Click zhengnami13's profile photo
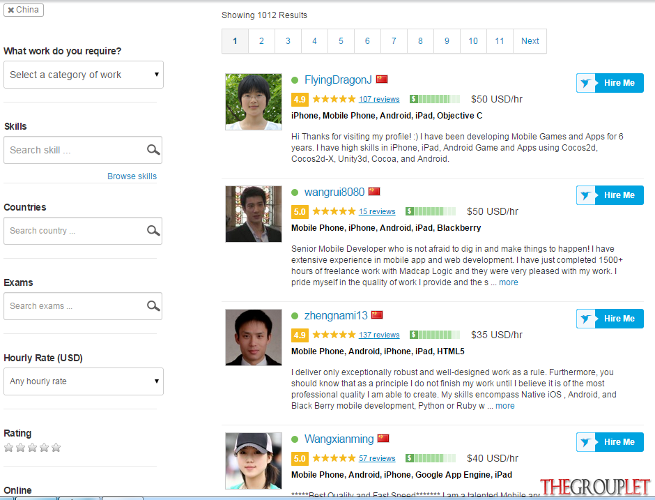This screenshot has width=655, height=500. point(254,338)
